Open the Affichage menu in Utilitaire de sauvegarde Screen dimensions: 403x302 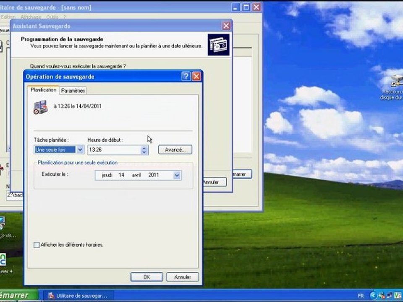click(31, 17)
